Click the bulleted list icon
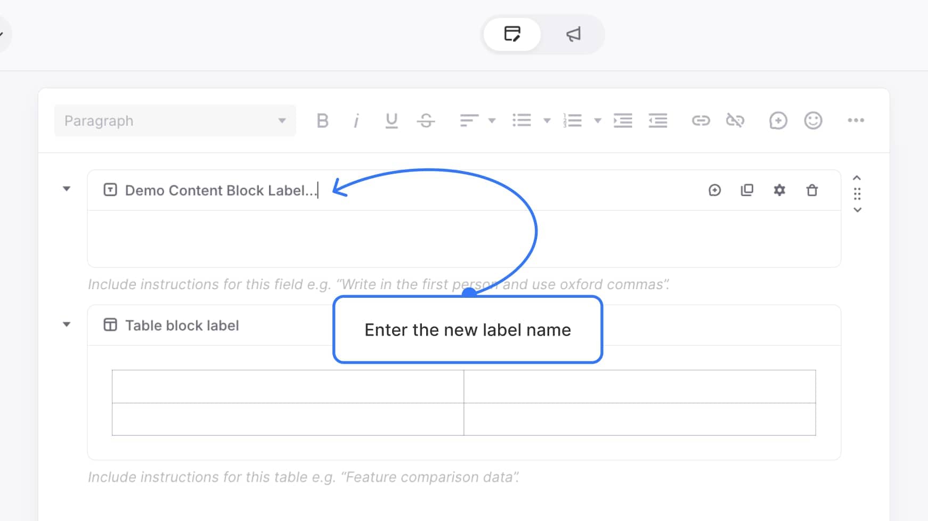 [x=522, y=120]
